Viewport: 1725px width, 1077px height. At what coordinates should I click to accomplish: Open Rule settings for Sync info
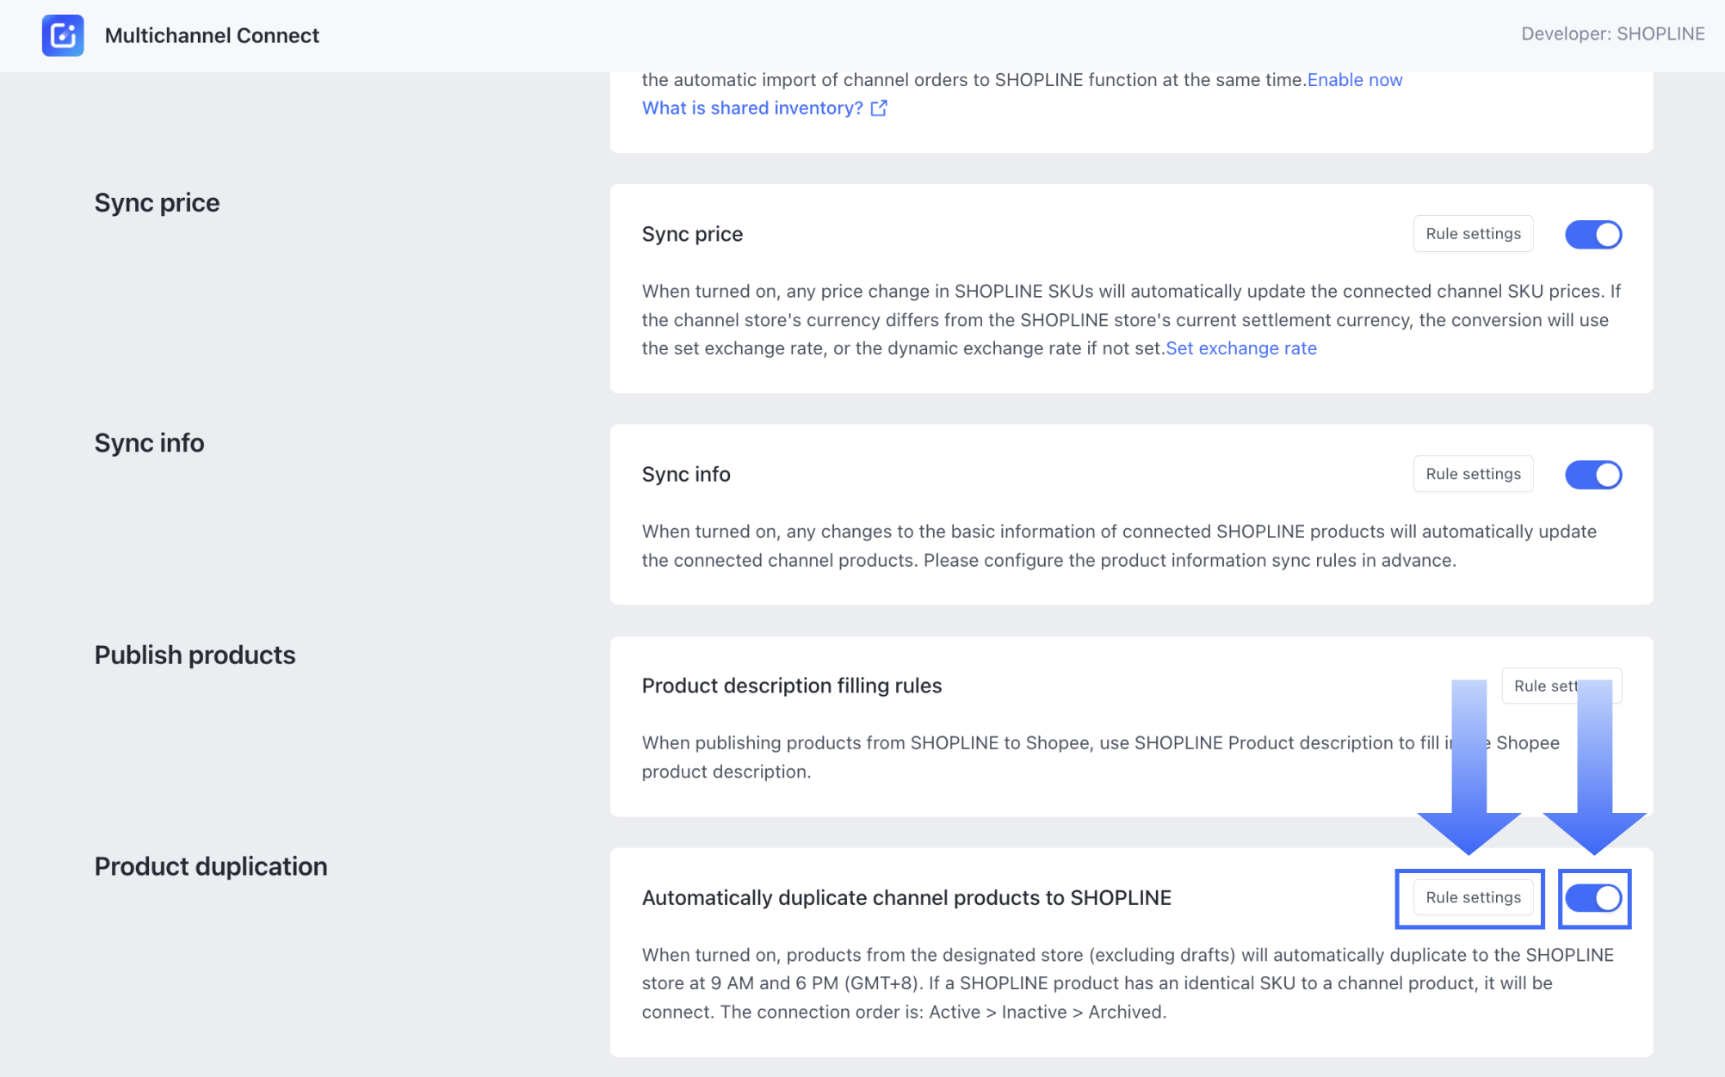1473,474
